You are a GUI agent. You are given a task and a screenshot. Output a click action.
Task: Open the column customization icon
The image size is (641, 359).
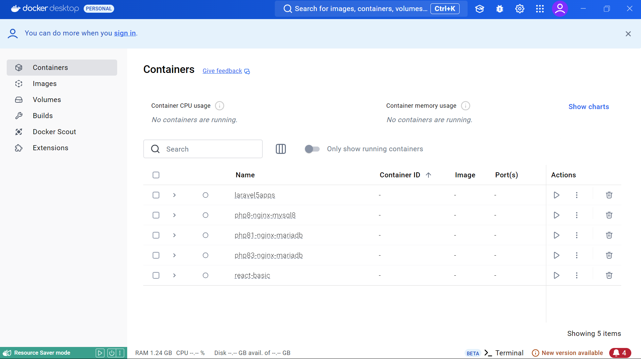coord(281,149)
